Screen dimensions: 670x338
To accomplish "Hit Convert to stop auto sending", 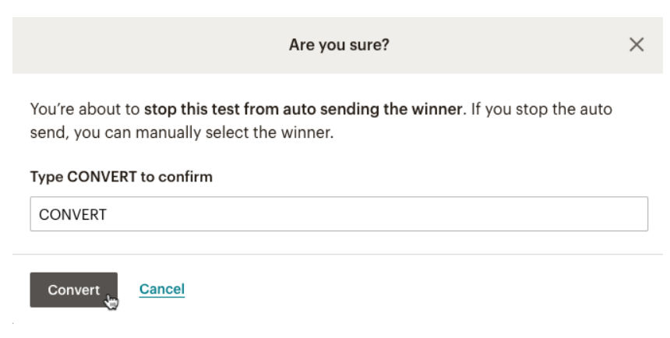I will click(x=73, y=290).
